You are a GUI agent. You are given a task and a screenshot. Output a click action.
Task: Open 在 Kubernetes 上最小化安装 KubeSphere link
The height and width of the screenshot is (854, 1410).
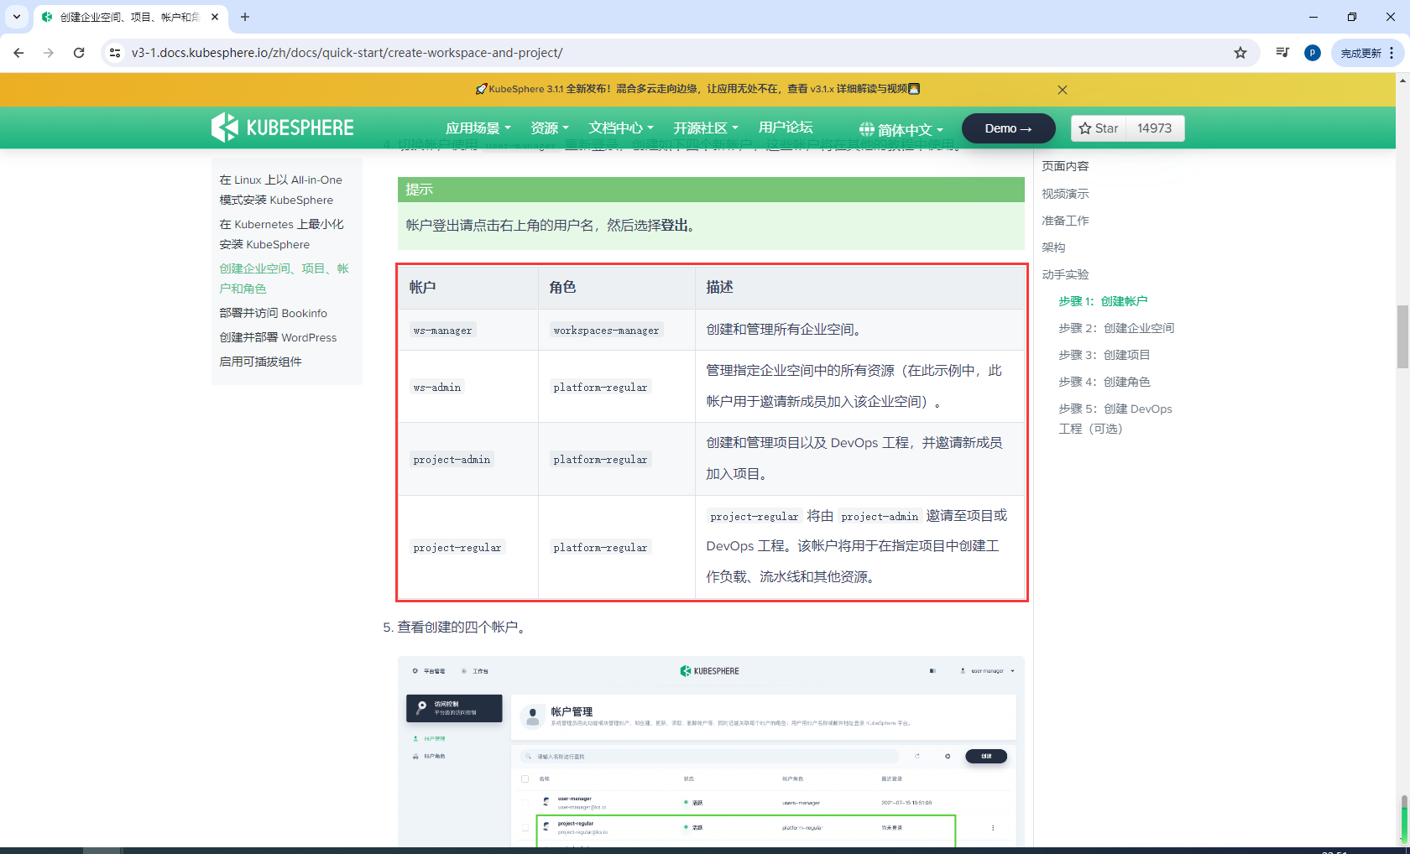[x=281, y=234]
